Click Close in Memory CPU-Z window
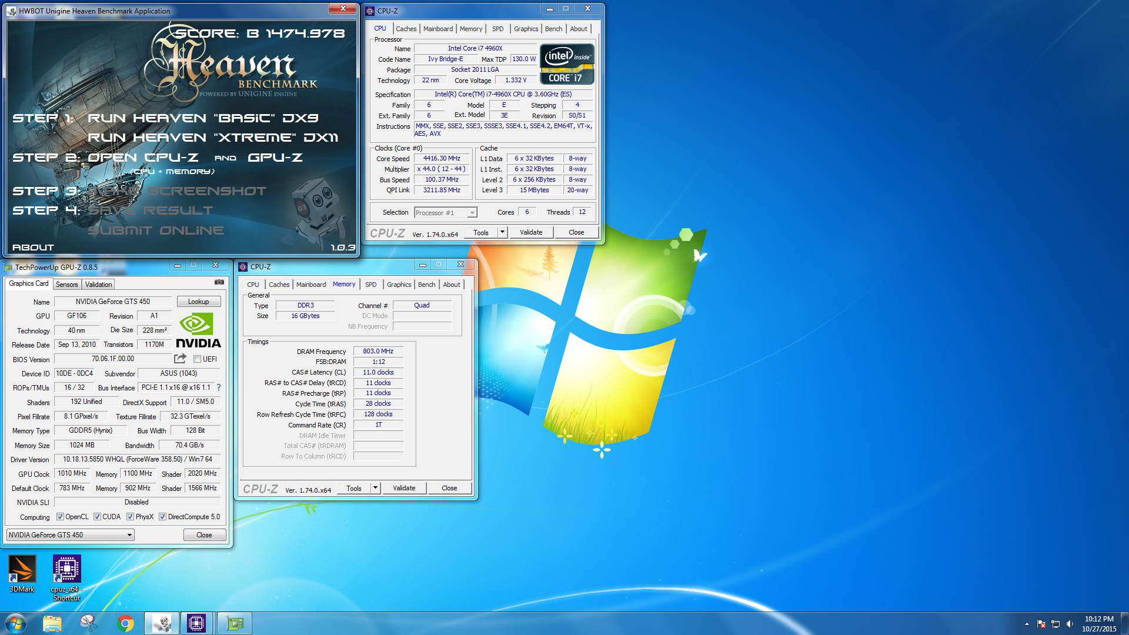The height and width of the screenshot is (635, 1129). [x=449, y=488]
